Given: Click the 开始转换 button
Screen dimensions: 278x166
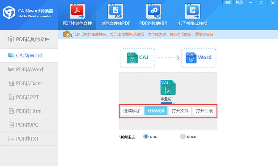Looking at the screenshot, I should [156, 111].
